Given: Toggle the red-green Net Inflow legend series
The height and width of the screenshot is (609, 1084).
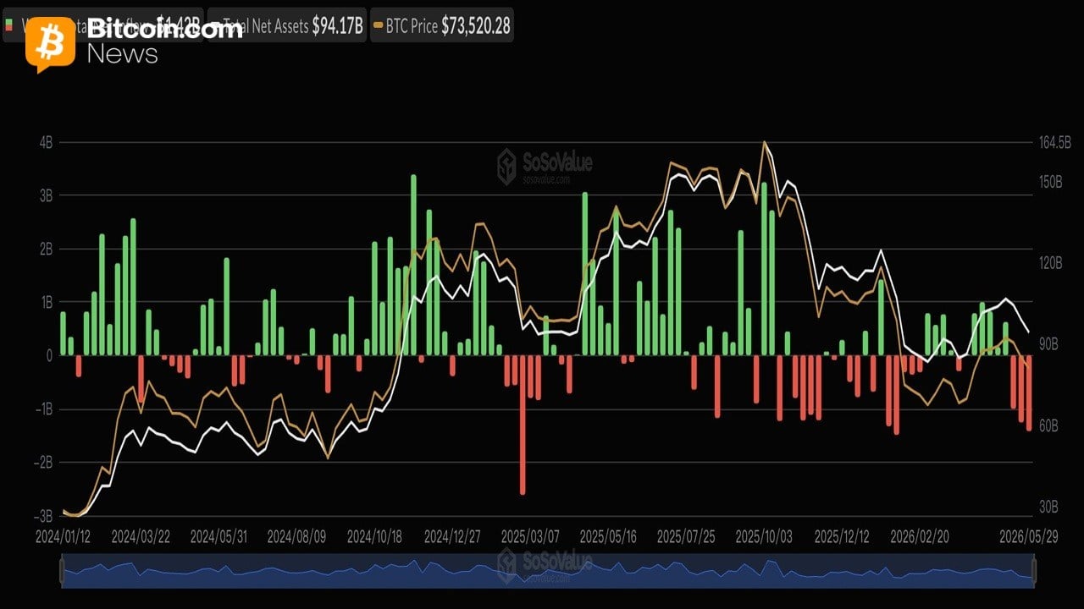Looking at the screenshot, I should coord(102,26).
